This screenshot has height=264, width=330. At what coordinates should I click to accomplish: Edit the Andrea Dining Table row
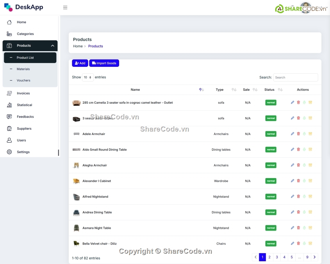click(292, 212)
